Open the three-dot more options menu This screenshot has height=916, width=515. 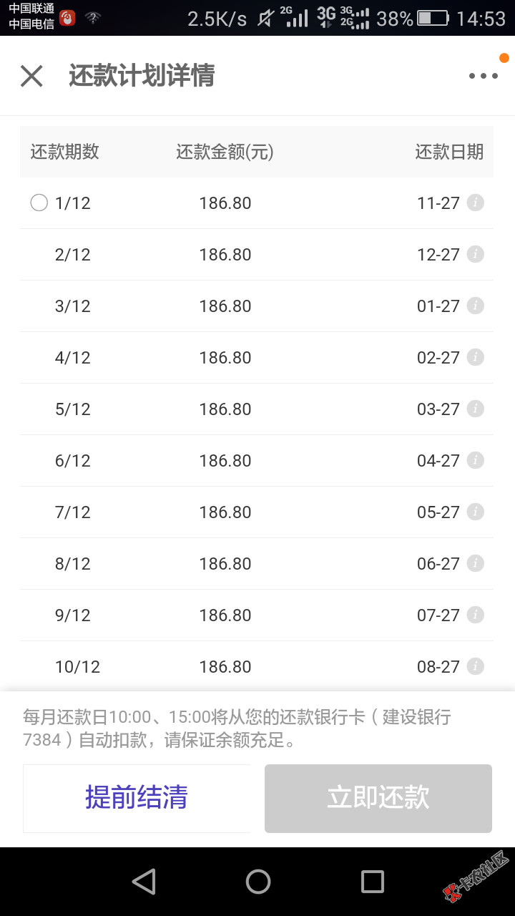(484, 76)
